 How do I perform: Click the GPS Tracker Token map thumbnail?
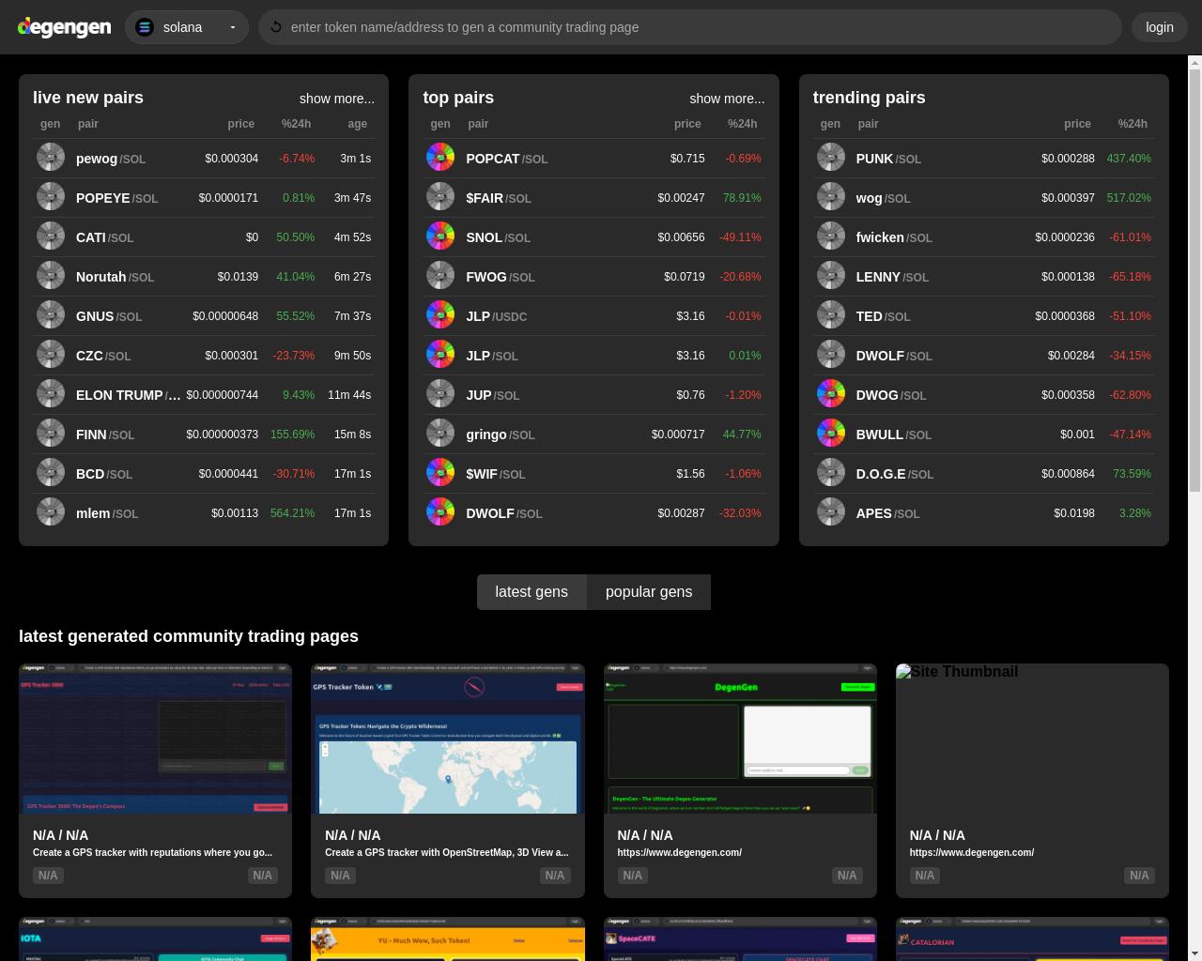tap(448, 739)
